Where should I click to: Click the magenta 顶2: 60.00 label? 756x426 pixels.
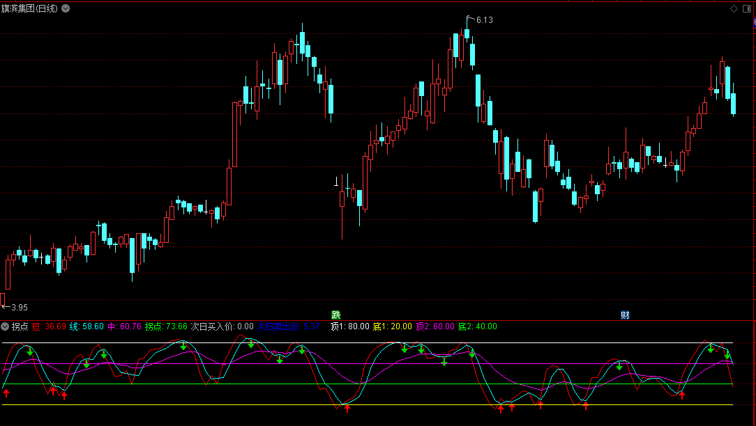click(x=434, y=326)
